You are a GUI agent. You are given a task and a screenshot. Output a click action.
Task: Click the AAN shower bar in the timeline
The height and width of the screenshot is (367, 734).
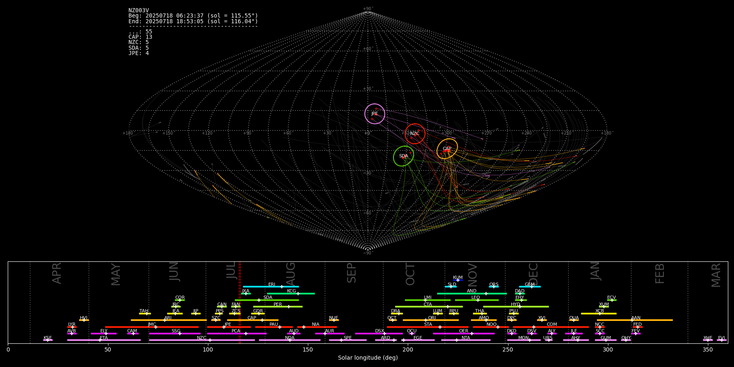coord(635,320)
